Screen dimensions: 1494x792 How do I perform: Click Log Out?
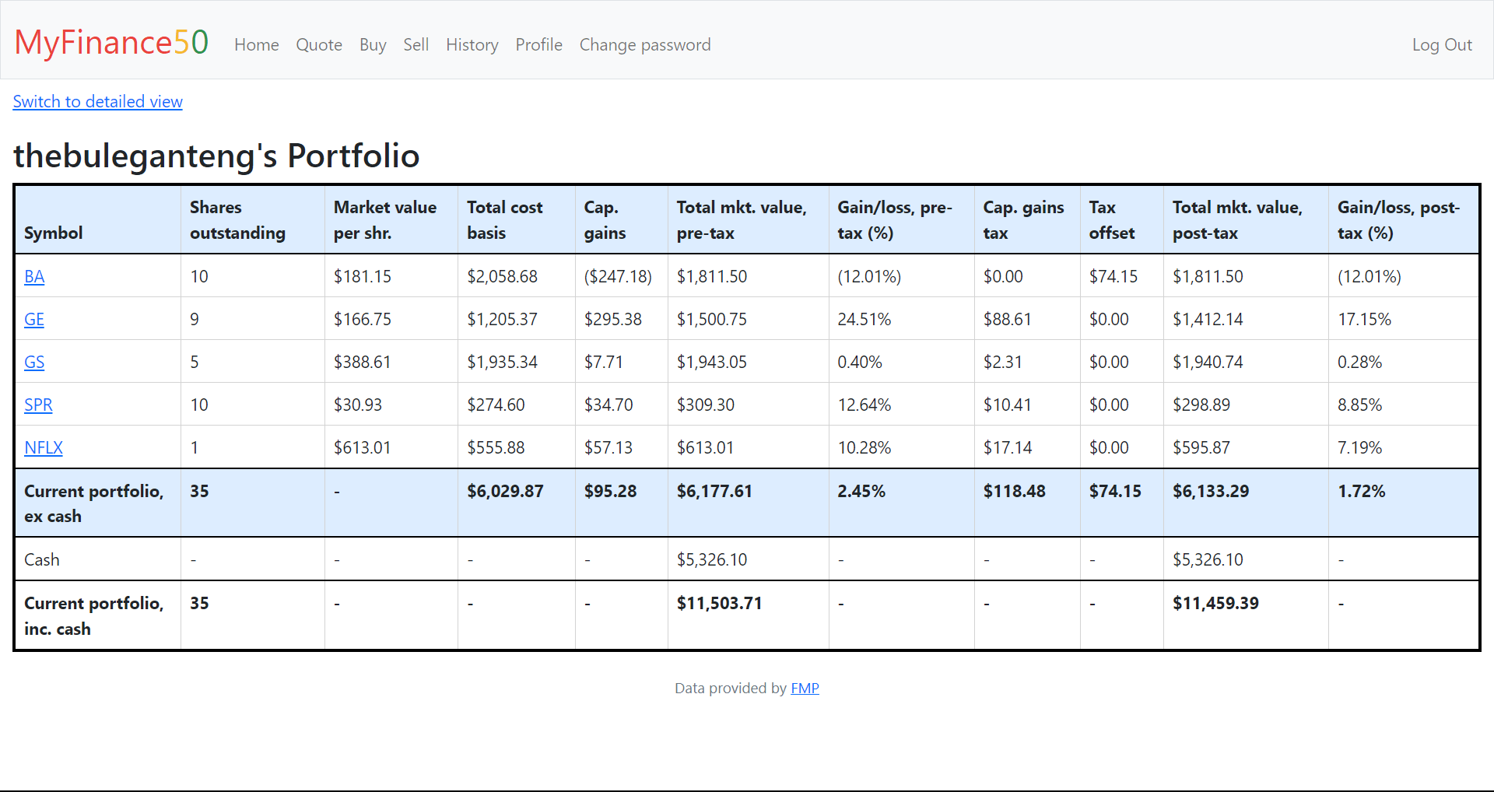point(1442,45)
